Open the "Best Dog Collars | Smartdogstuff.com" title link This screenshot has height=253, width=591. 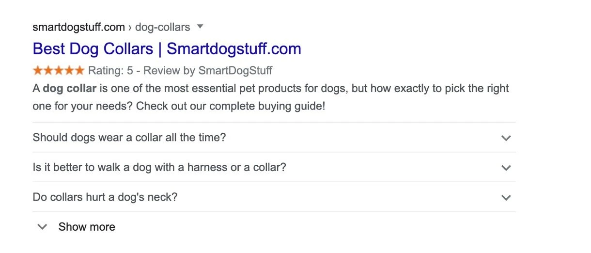coord(167,49)
